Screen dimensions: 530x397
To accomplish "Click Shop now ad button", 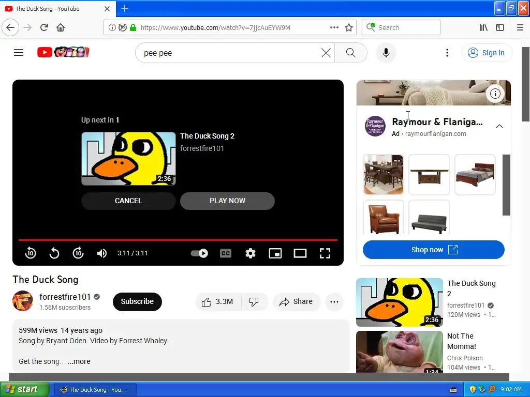I will pyautogui.click(x=433, y=250).
